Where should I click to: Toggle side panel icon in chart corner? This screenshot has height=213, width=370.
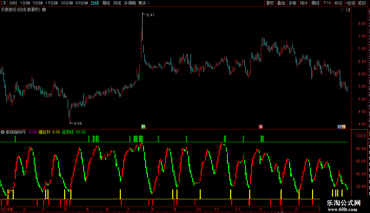point(348,10)
